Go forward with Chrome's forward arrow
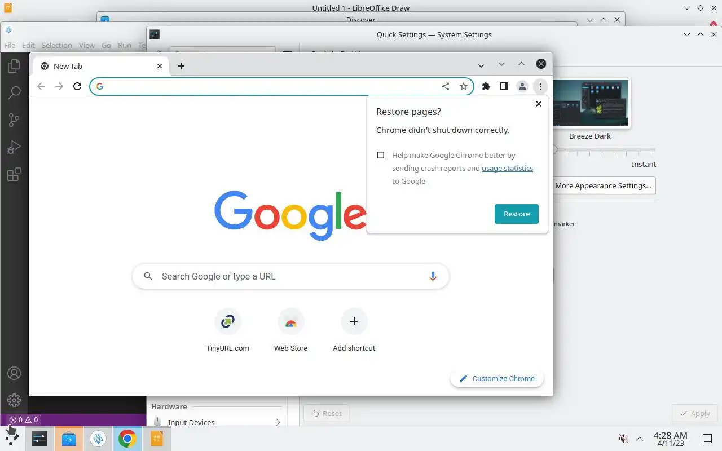The height and width of the screenshot is (451, 722). coord(59,86)
